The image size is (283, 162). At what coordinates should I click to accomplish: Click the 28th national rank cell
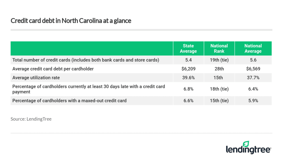[x=219, y=69]
